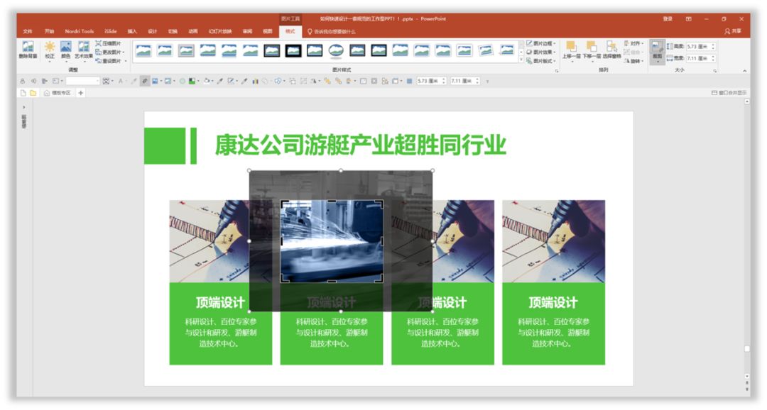Switch to the Nordri Tools tab

(80, 31)
